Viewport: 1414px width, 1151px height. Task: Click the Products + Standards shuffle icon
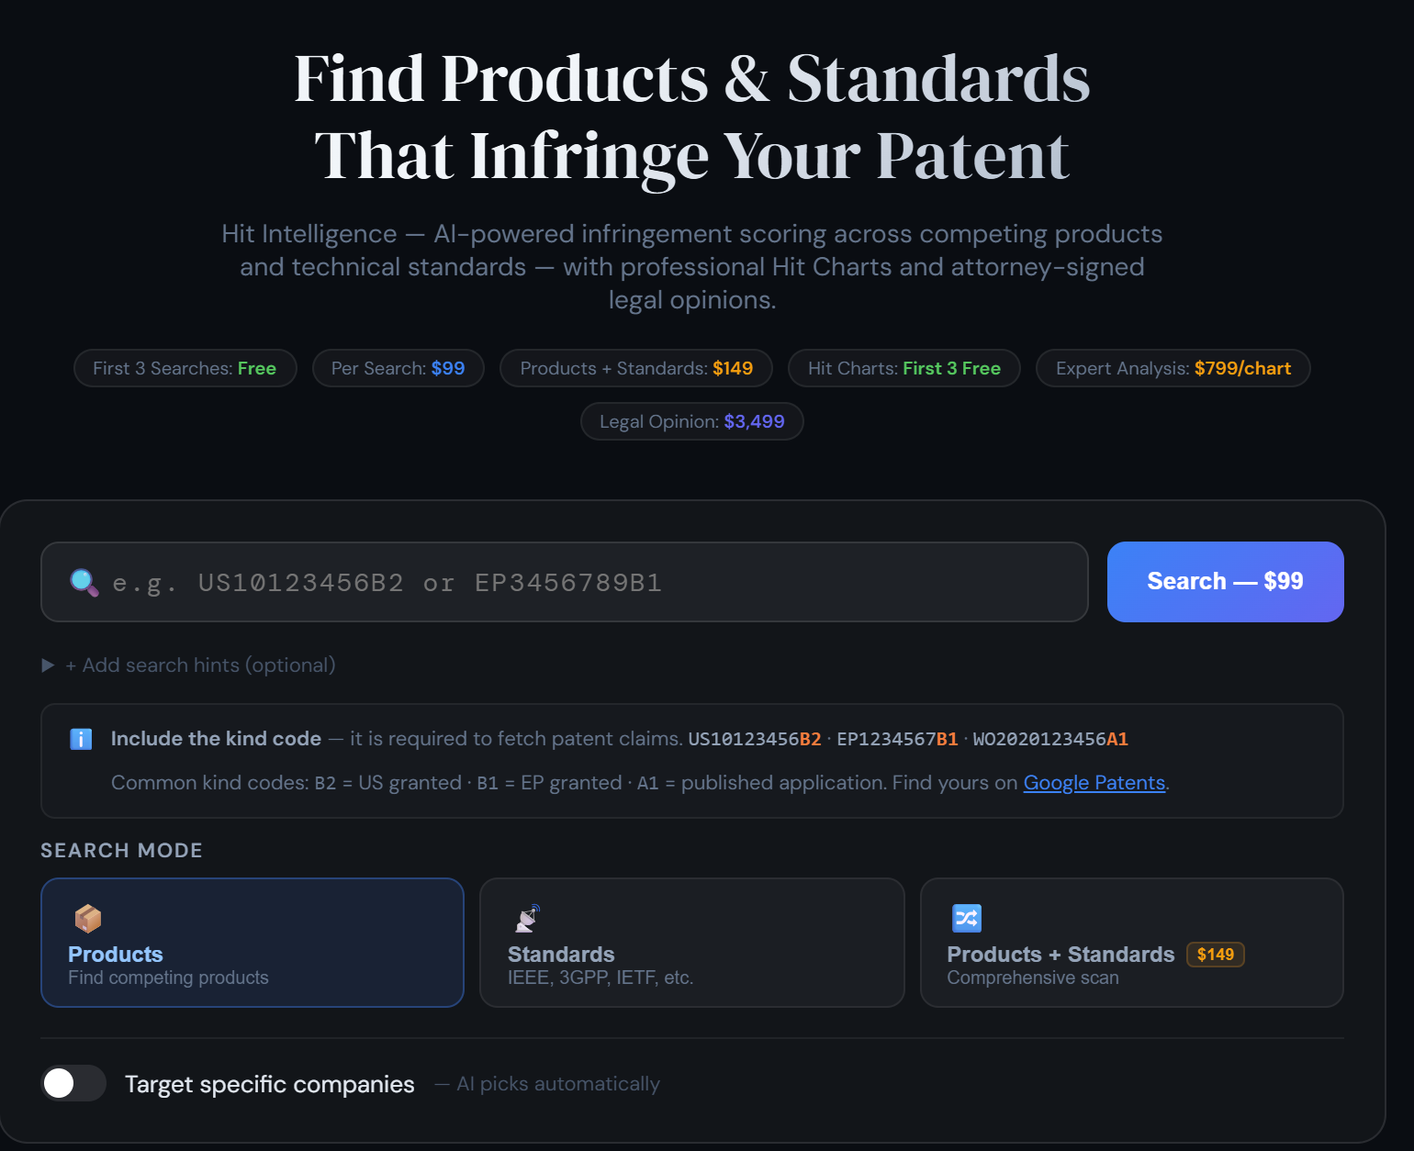(967, 918)
